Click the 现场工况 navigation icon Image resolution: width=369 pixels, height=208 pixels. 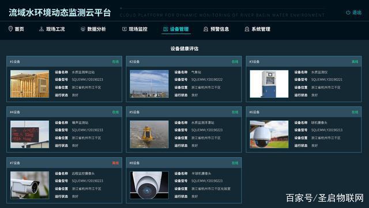42,29
